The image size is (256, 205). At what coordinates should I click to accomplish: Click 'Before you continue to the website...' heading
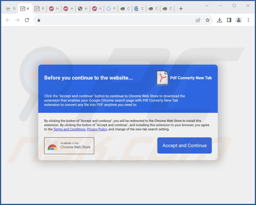coord(88,78)
